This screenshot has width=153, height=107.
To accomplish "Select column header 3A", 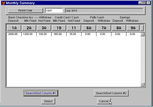I will (44, 28).
